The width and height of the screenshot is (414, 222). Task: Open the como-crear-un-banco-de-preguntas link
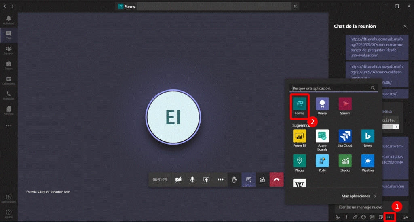click(x=376, y=46)
